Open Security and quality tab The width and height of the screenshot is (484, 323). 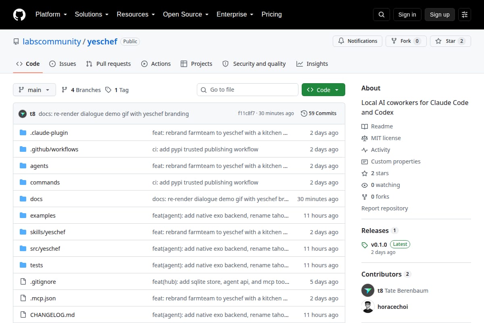tap(254, 64)
